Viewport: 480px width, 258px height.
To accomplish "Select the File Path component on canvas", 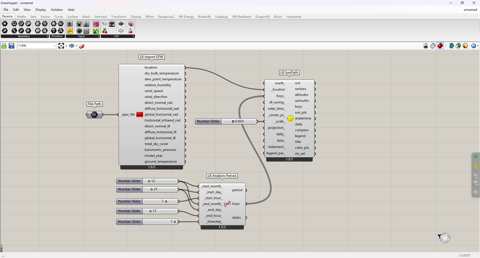I will [94, 115].
